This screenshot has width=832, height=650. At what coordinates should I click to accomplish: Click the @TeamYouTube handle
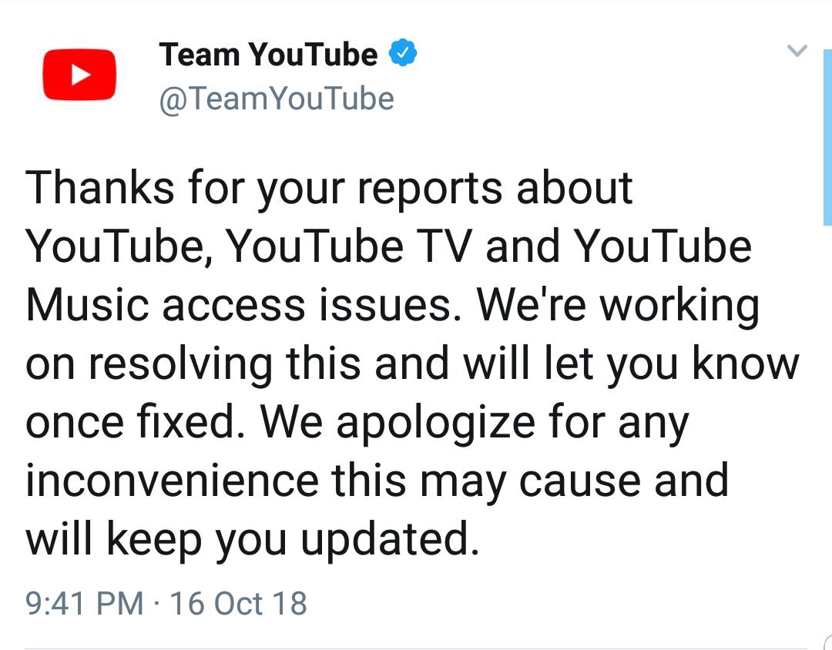click(276, 99)
